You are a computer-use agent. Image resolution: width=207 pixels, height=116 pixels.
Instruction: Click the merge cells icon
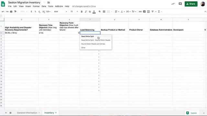(x=109, y=12)
